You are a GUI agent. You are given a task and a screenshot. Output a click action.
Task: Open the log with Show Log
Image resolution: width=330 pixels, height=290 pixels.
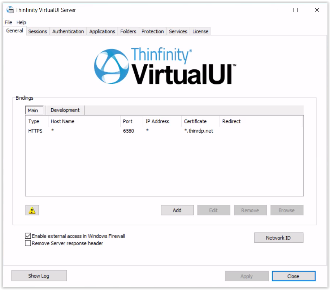[x=39, y=276]
